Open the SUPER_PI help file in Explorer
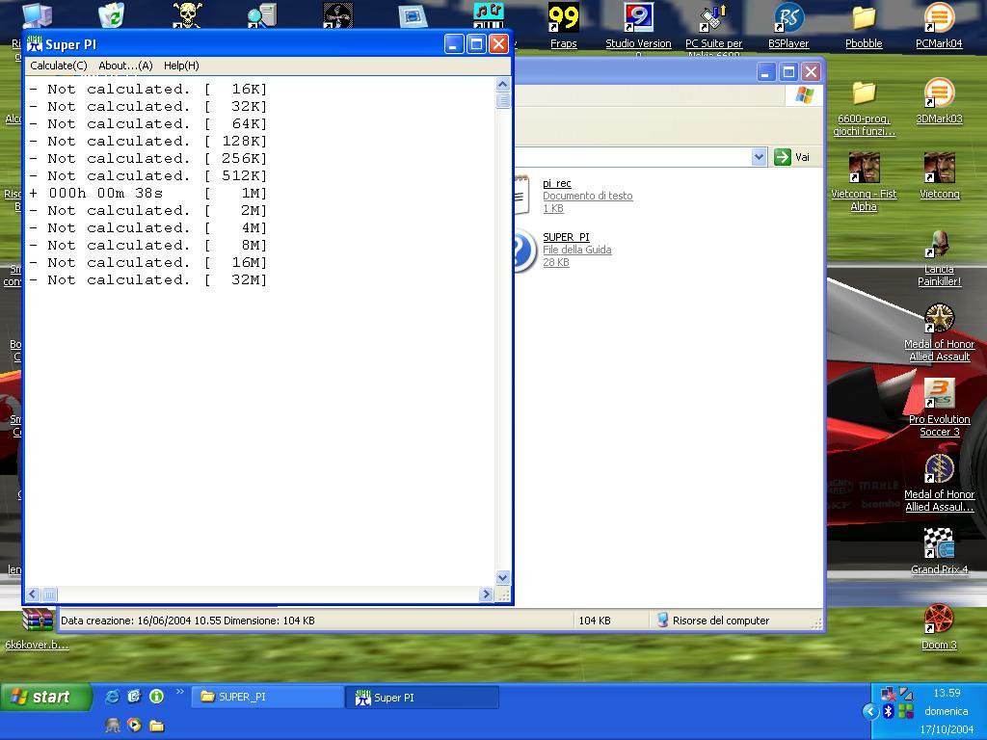 pyautogui.click(x=566, y=237)
